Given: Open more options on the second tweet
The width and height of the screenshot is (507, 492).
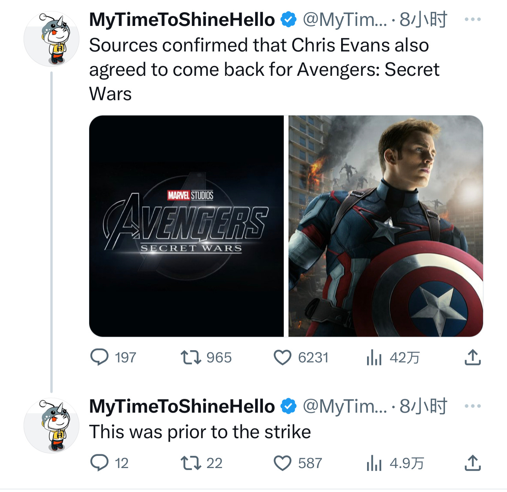Looking at the screenshot, I should coord(472,406).
